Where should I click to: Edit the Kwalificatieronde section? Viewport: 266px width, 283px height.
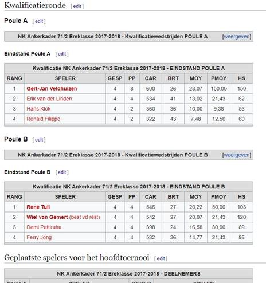tap(77, 6)
